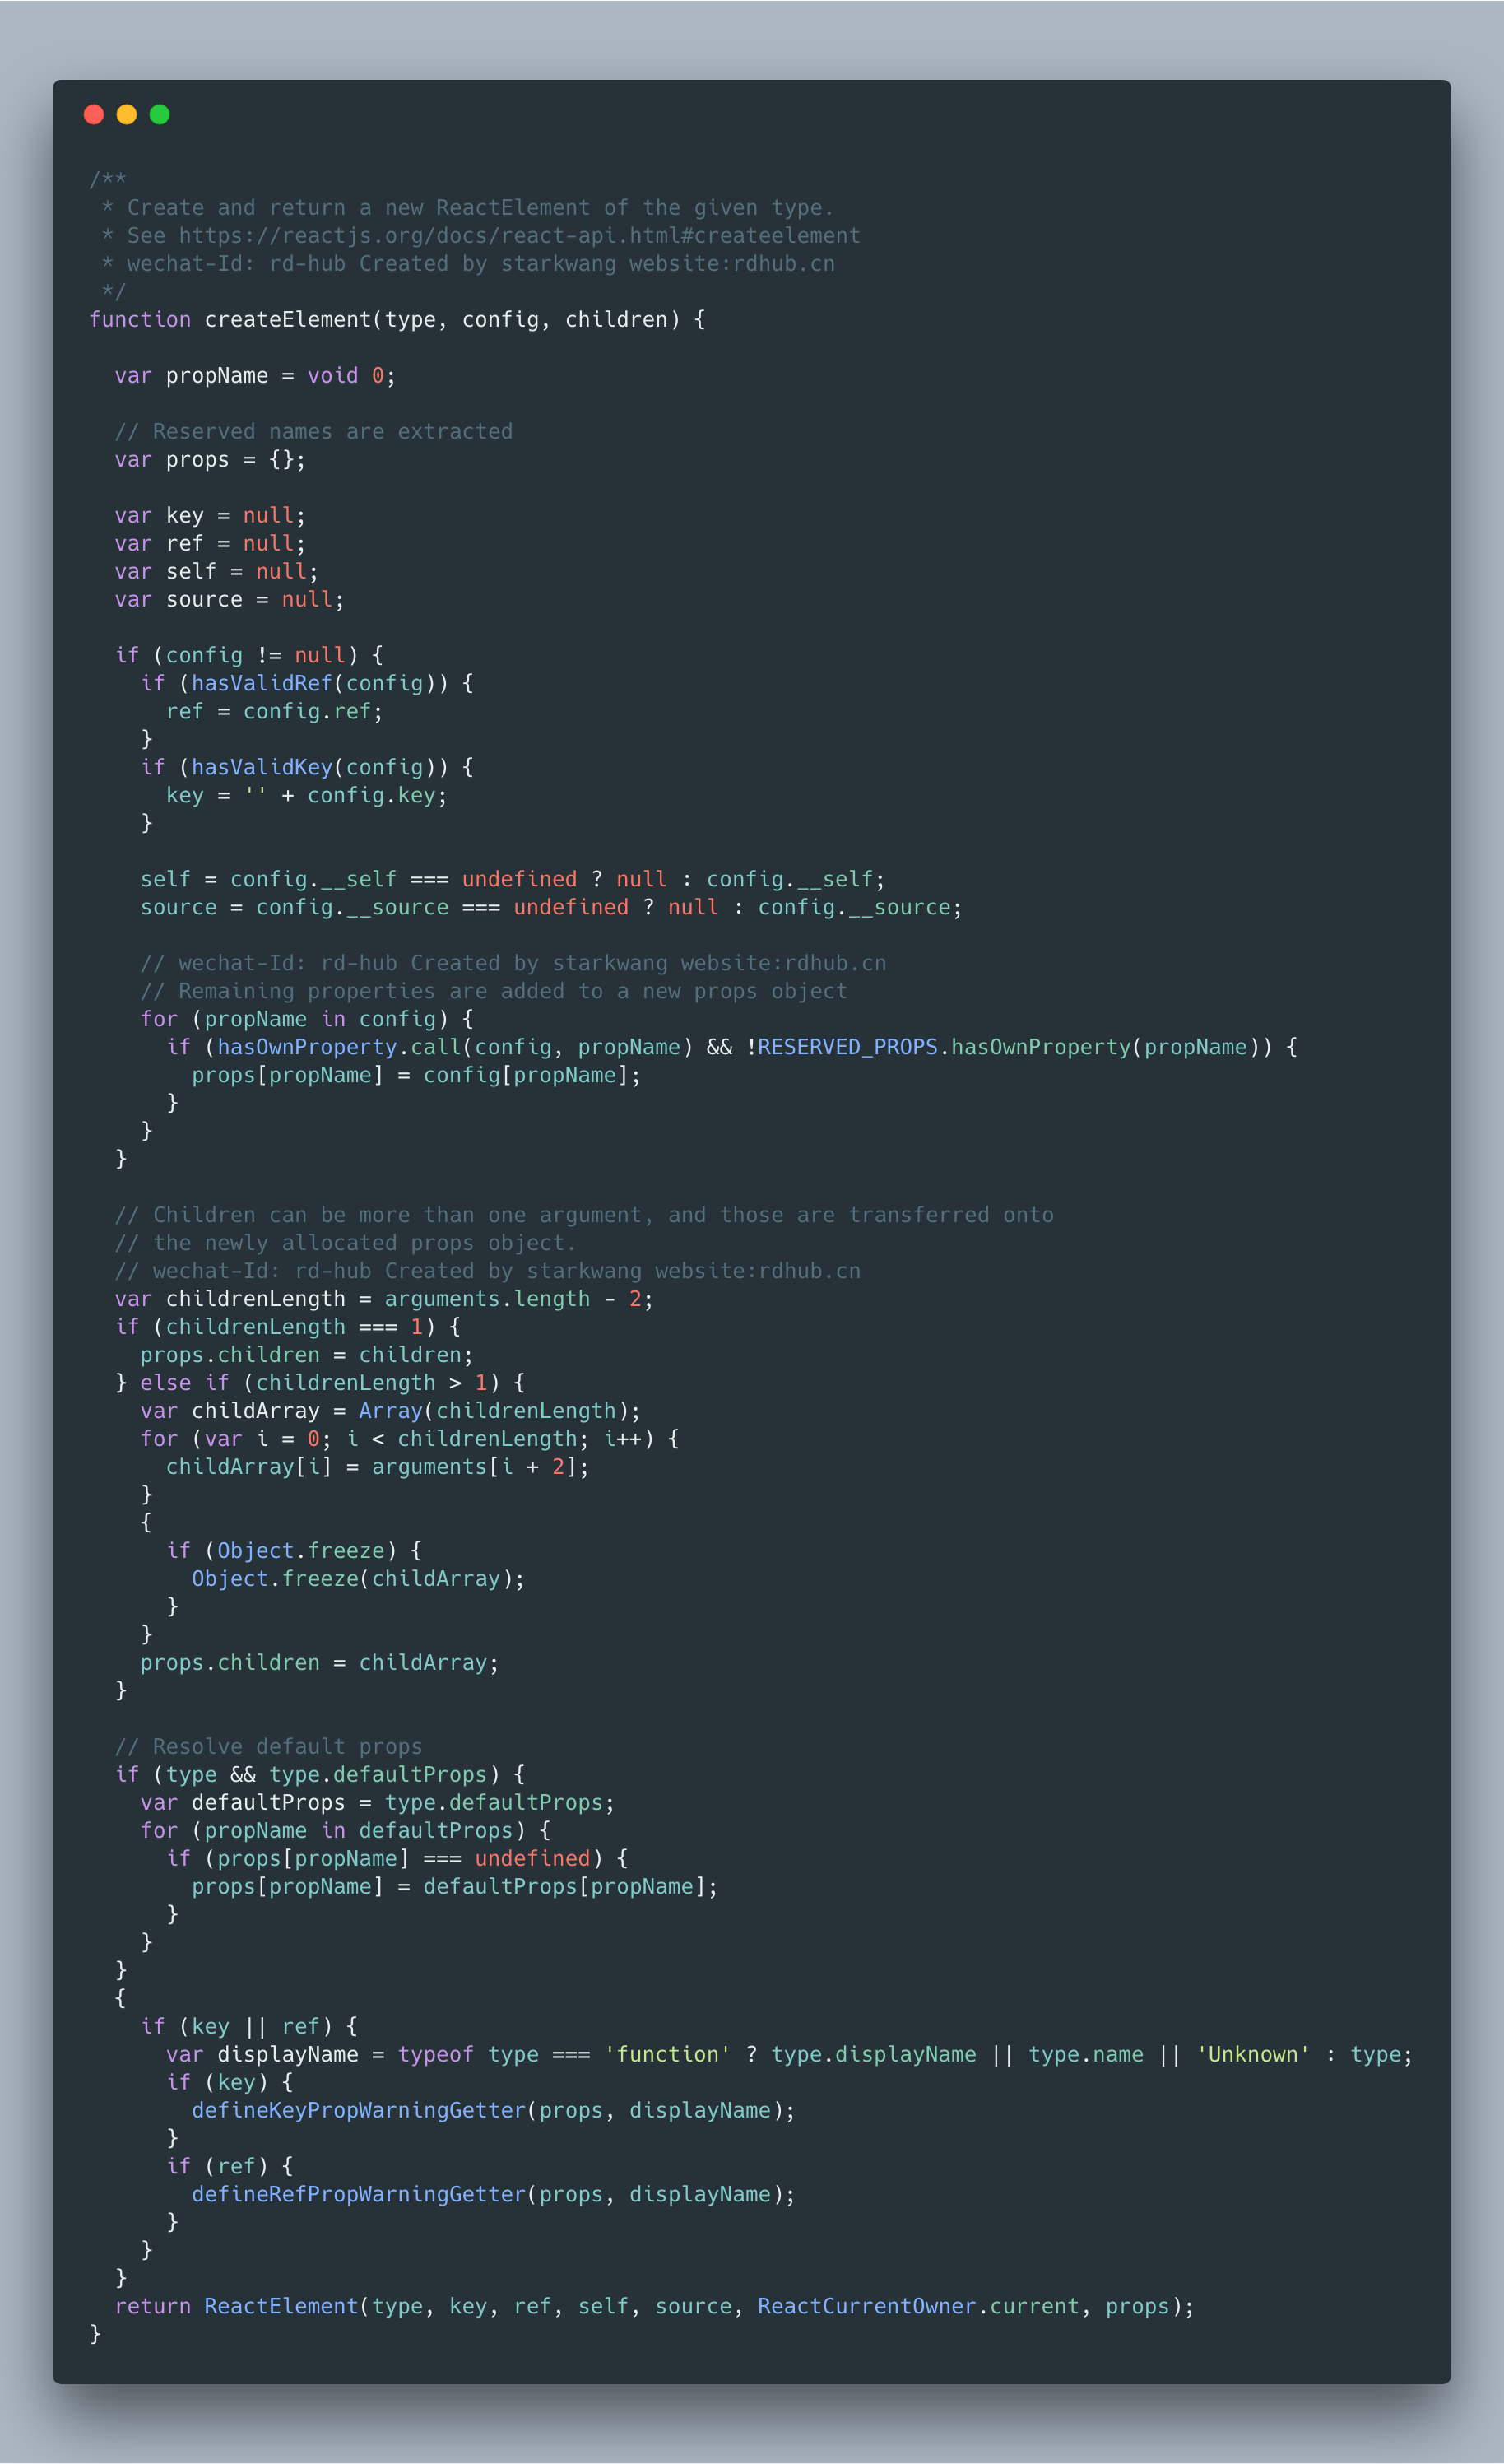The width and height of the screenshot is (1504, 2464).
Task: Click the hasValidRef(config) call
Action: point(313,684)
